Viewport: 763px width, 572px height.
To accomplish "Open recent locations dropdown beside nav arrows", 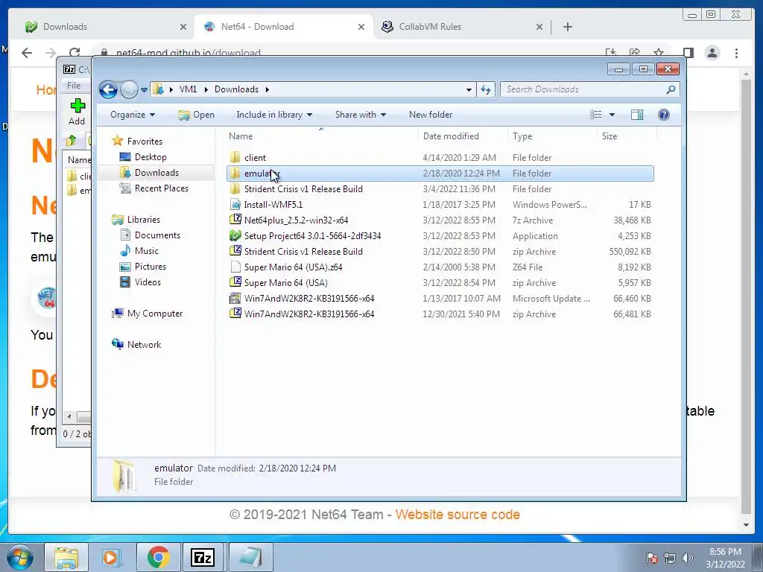I will tap(144, 90).
